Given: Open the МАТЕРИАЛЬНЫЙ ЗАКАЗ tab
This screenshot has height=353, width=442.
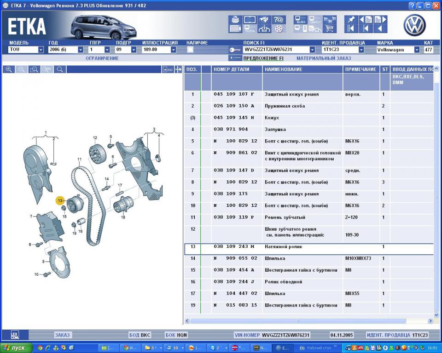Looking at the screenshot, I should click(324, 58).
